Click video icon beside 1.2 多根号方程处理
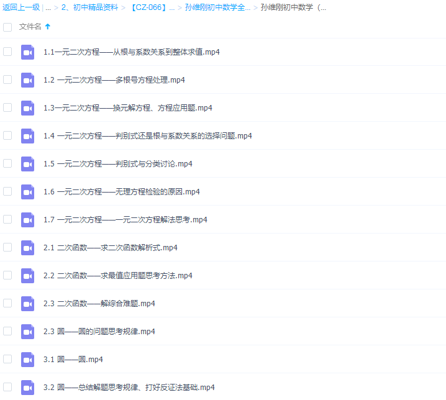Image resolution: width=446 pixels, height=400 pixels. click(x=27, y=80)
